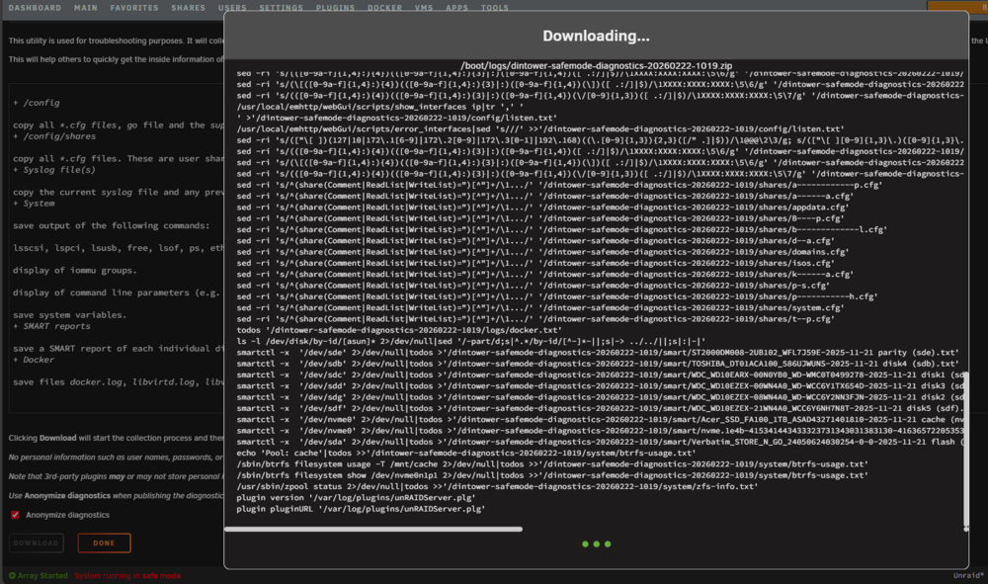Click the '+ SMART reports' section heading
Image resolution: width=988 pixels, height=584 pixels.
[51, 326]
